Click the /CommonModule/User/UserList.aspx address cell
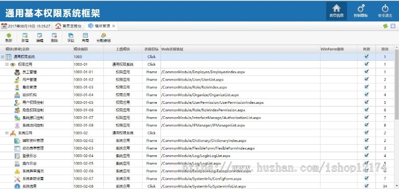This screenshot has width=399, height=189. [240, 80]
